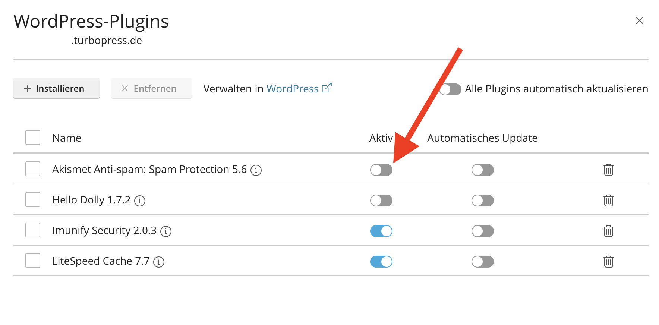Enable automatic updates for all plugins
Screen dimensions: 659x325
[450, 89]
